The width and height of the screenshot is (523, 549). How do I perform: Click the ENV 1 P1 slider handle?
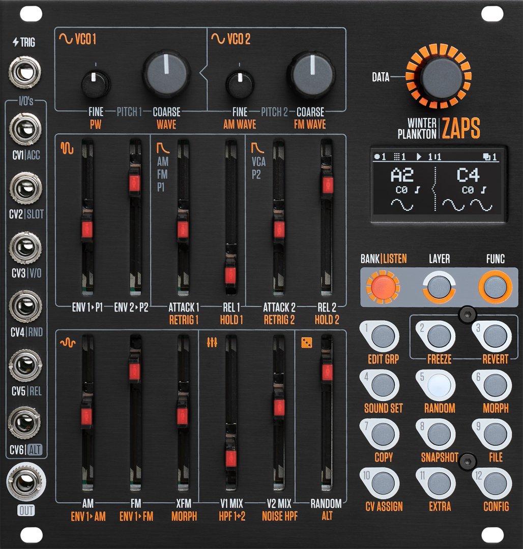(87, 229)
